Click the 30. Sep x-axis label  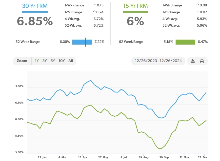[x=163, y=157]
